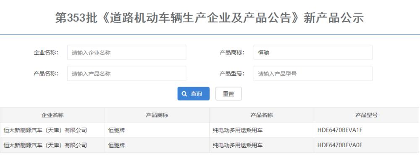
Task: Click the 产品商标 form label
Action: pyautogui.click(x=232, y=53)
